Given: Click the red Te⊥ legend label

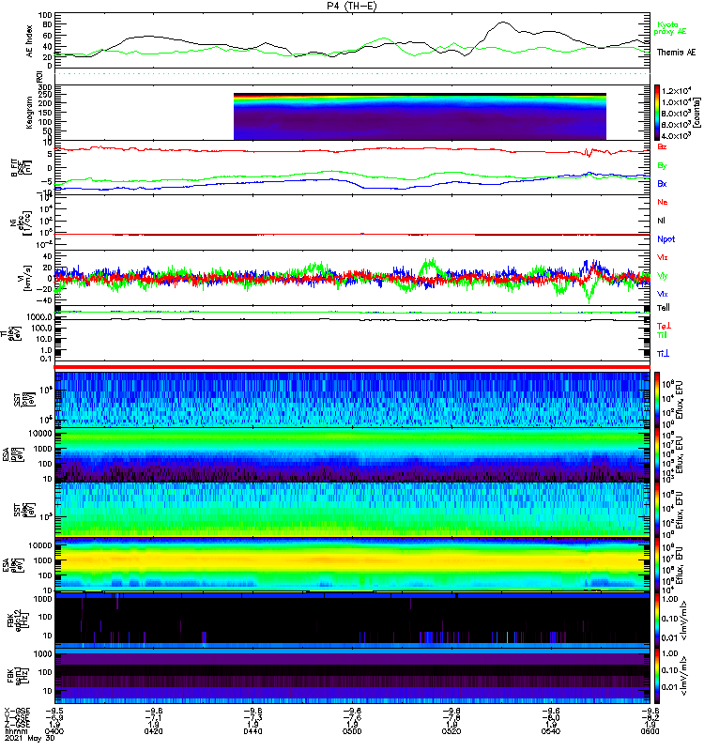Looking at the screenshot, I should pyautogui.click(x=664, y=326).
